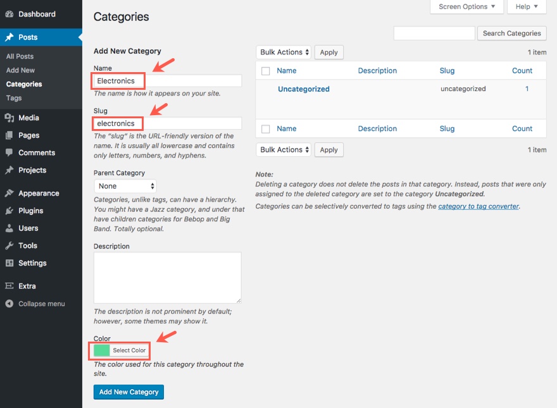The image size is (557, 408).
Task: Open the Parent Category dropdown
Action: click(x=125, y=186)
